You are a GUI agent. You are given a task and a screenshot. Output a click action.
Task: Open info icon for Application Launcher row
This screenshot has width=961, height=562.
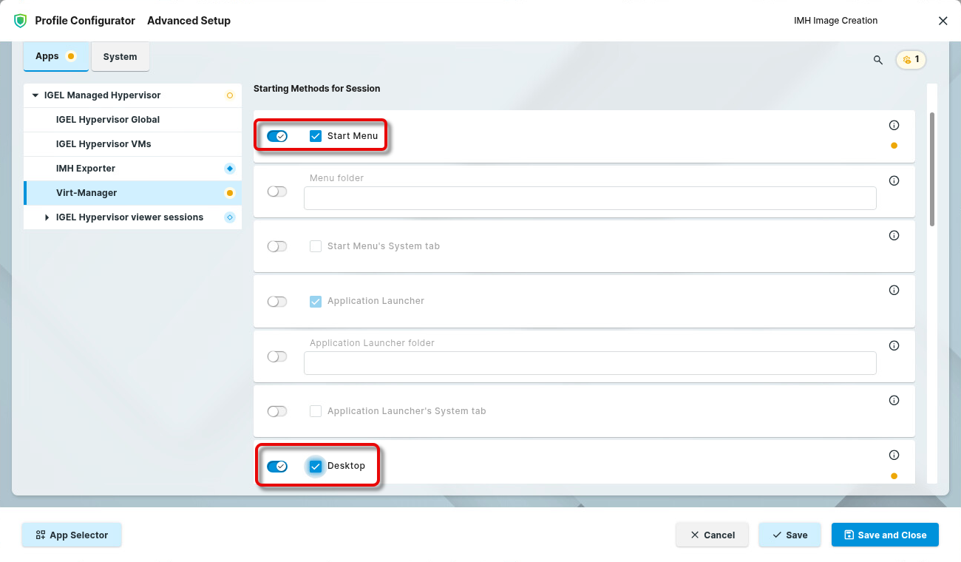(894, 291)
